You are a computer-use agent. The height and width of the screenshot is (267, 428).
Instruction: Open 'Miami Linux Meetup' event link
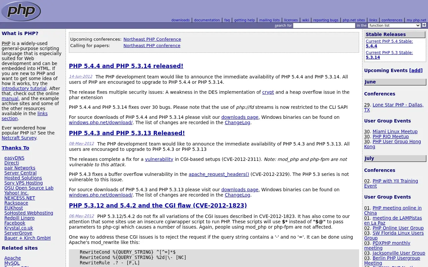tap(395, 131)
